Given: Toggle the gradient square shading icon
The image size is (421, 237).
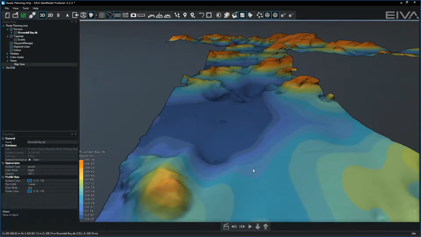Looking at the screenshot, I should [x=242, y=15].
